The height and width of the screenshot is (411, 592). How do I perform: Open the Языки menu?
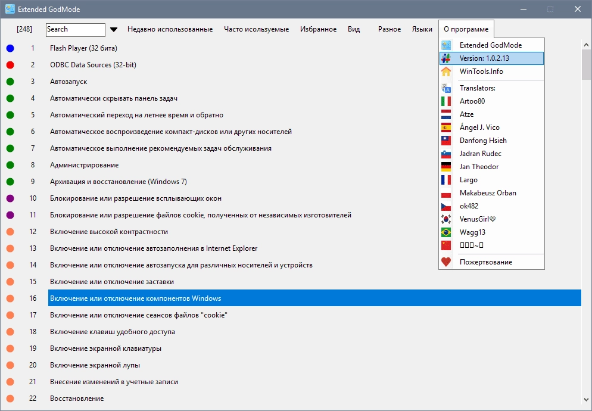422,29
